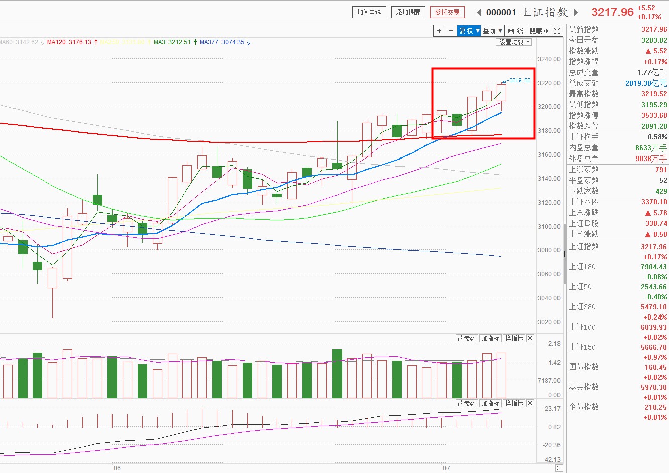Expand the 设置均线 dropdown
The image size is (669, 473).
514,42
